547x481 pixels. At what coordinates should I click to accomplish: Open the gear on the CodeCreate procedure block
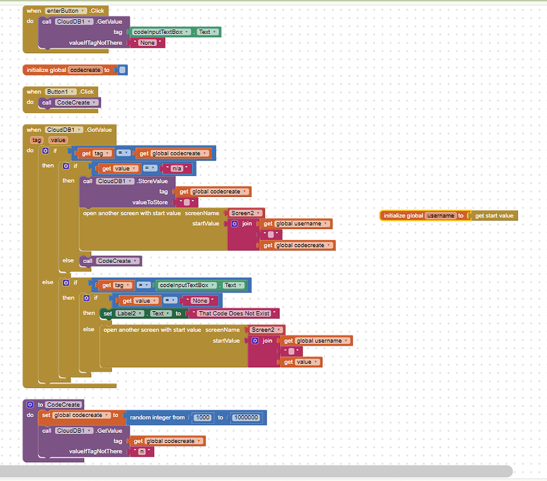(30, 405)
